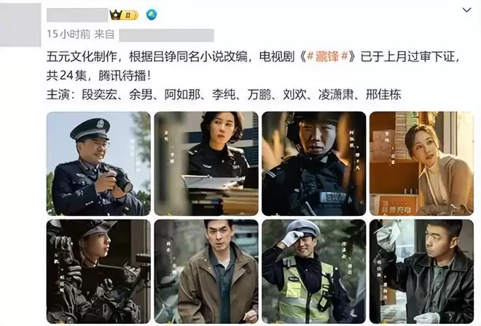Click the II level indicator on the badge
This screenshot has width=481, height=326.
coord(128,15)
